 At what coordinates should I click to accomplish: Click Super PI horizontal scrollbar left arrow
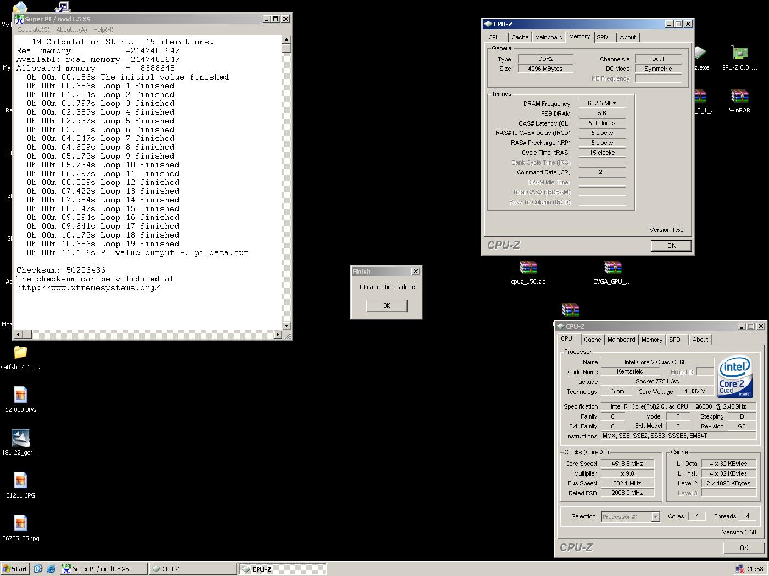point(19,334)
